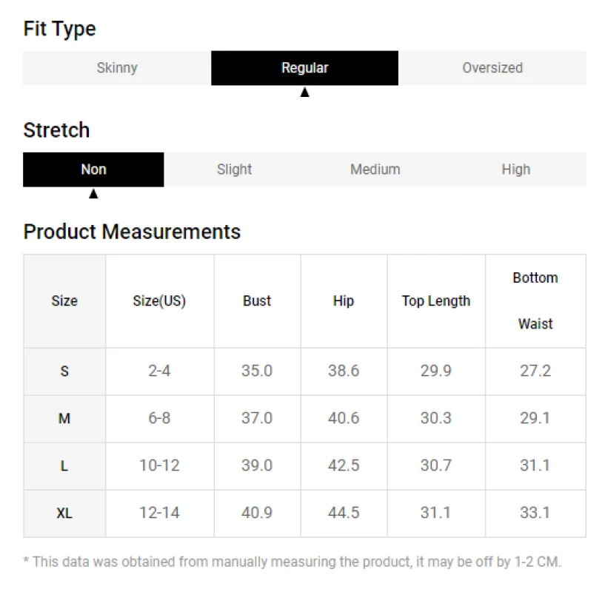The width and height of the screenshot is (605, 592).
Task: Click the Hip column header
Action: [344, 301]
